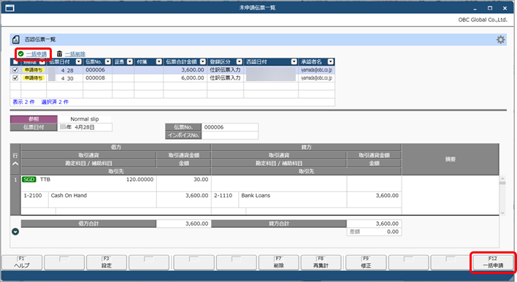Click the 30.00 transaction currency amount
517x282 pixels.
[x=201, y=180]
